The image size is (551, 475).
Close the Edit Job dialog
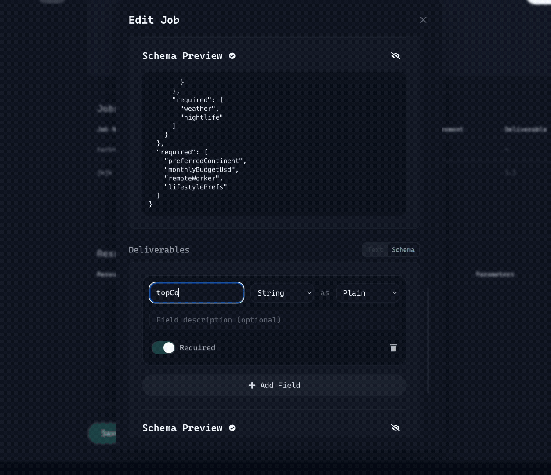(x=423, y=20)
